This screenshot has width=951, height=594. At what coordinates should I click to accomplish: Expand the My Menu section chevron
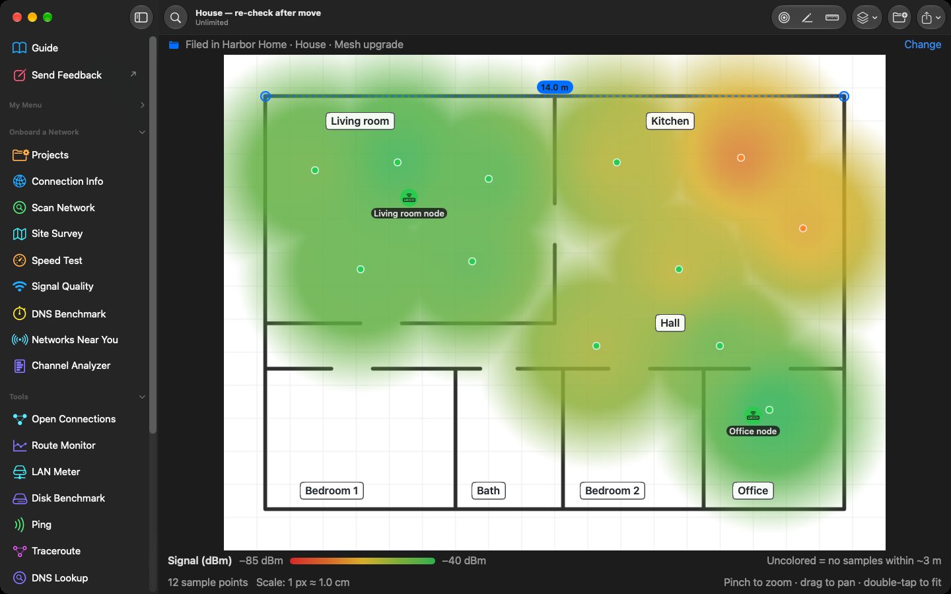click(142, 105)
